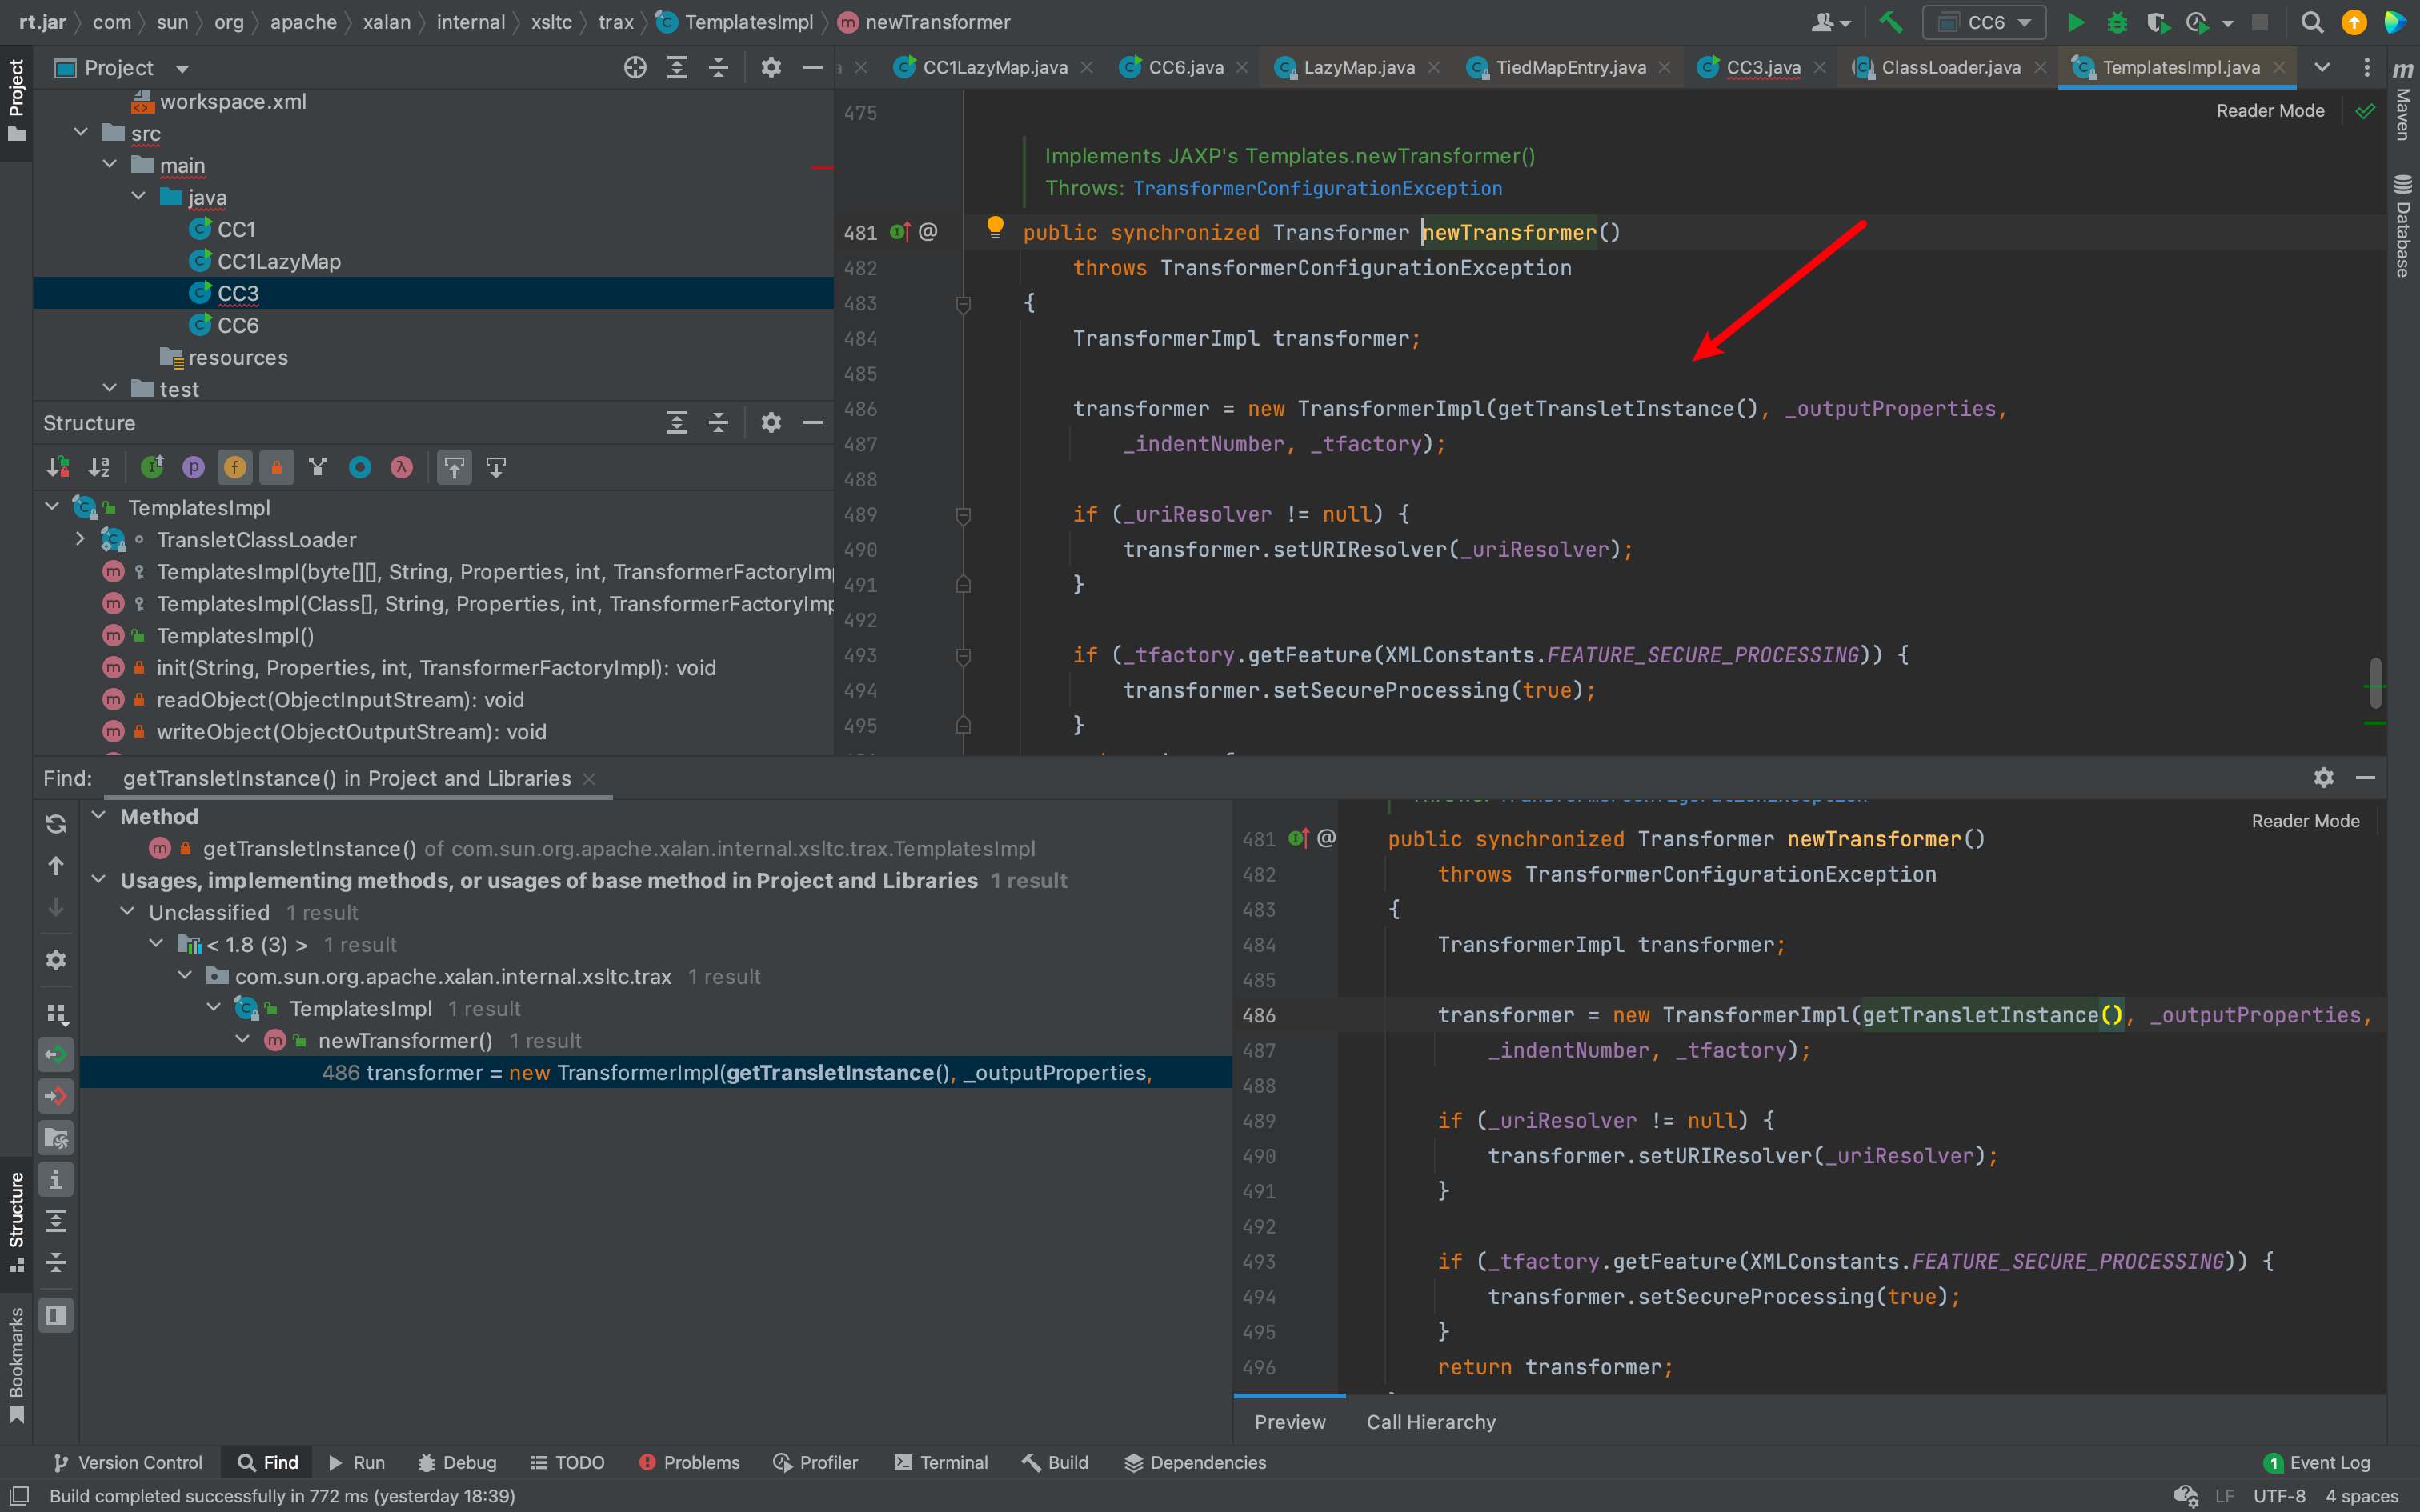Click the inspection checkmark in editor
The width and height of the screenshot is (2420, 1512).
(x=2365, y=111)
